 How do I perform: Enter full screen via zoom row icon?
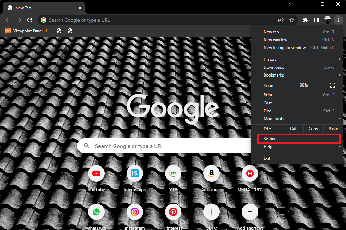coord(333,85)
